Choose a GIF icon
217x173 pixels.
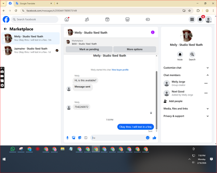pyautogui.click(x=86, y=138)
